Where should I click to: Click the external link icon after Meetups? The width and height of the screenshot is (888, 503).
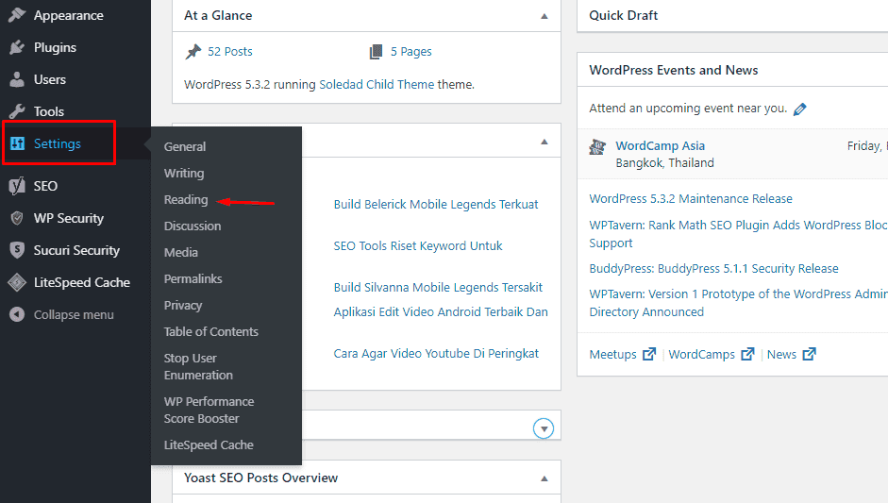click(649, 354)
